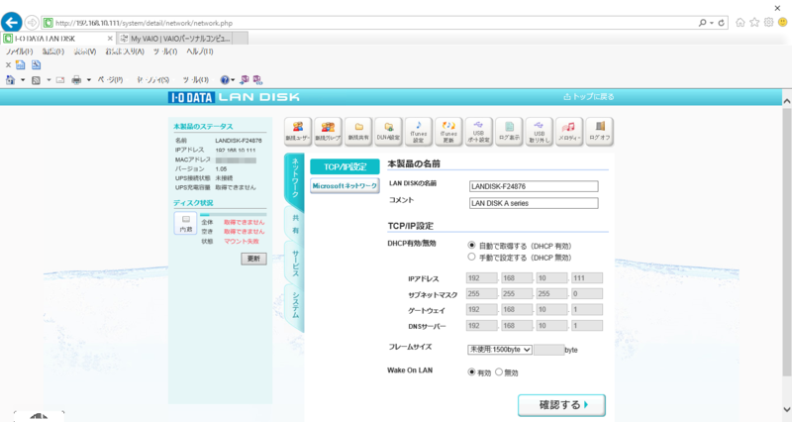The height and width of the screenshot is (422, 792).
Task: Expand the RSS feeds dropdown arrow
Action: click(x=49, y=80)
